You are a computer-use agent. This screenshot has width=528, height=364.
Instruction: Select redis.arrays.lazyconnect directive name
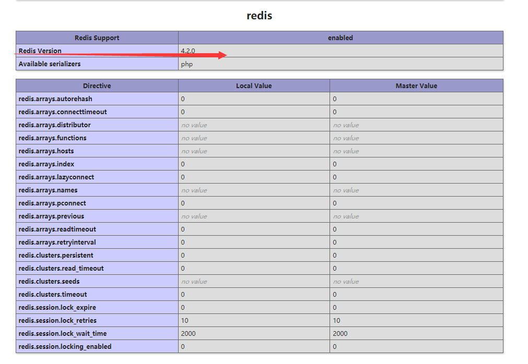point(56,177)
